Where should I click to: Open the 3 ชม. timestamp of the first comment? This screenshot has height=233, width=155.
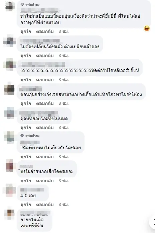[63, 31]
